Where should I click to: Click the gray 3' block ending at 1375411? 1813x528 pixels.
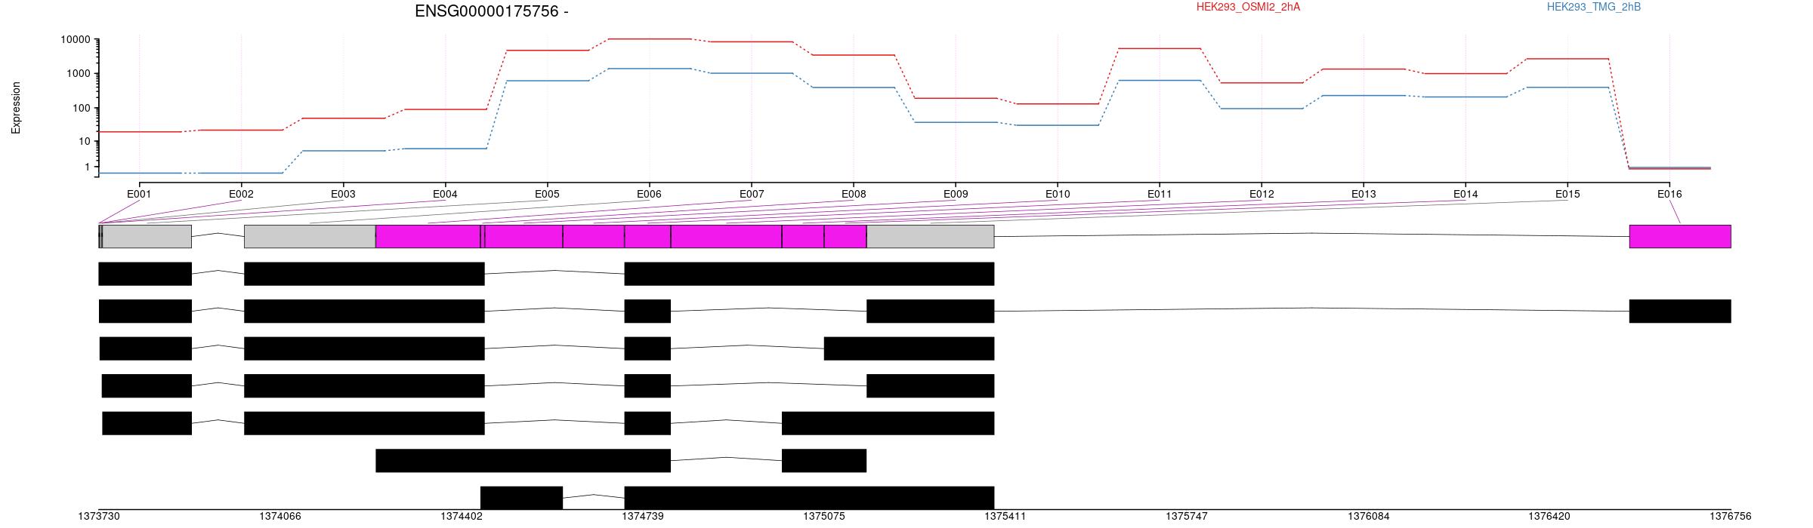[930, 236]
